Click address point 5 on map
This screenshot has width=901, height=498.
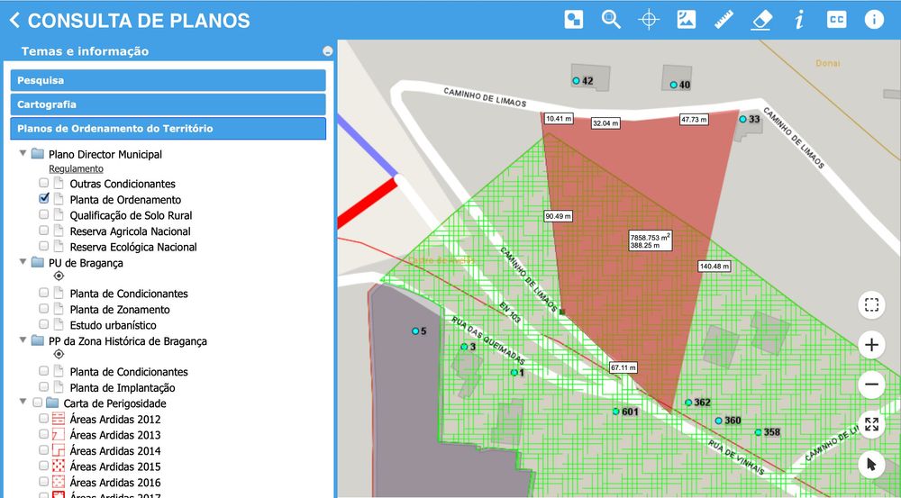coord(415,331)
